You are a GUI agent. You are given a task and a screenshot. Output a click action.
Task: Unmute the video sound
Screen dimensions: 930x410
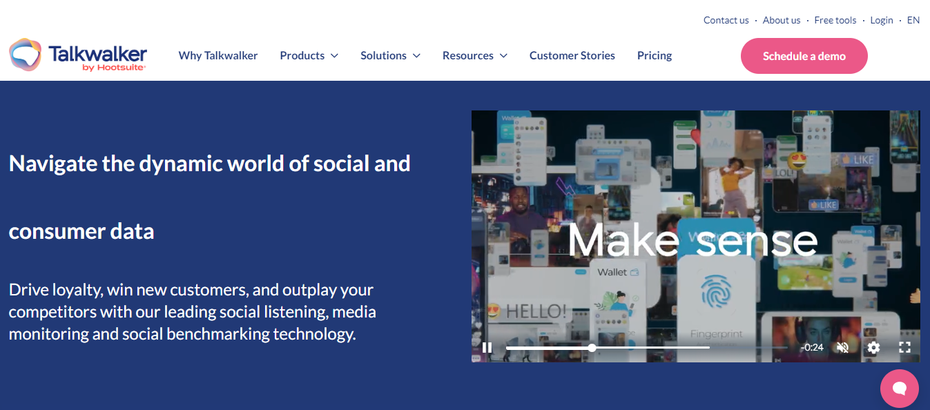coord(842,347)
